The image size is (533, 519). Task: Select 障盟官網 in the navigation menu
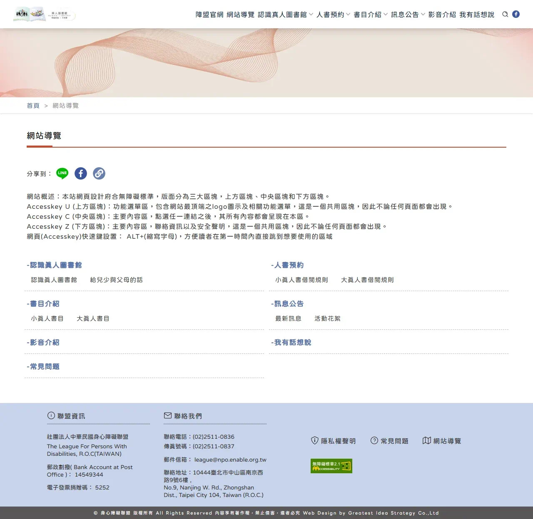tap(209, 14)
